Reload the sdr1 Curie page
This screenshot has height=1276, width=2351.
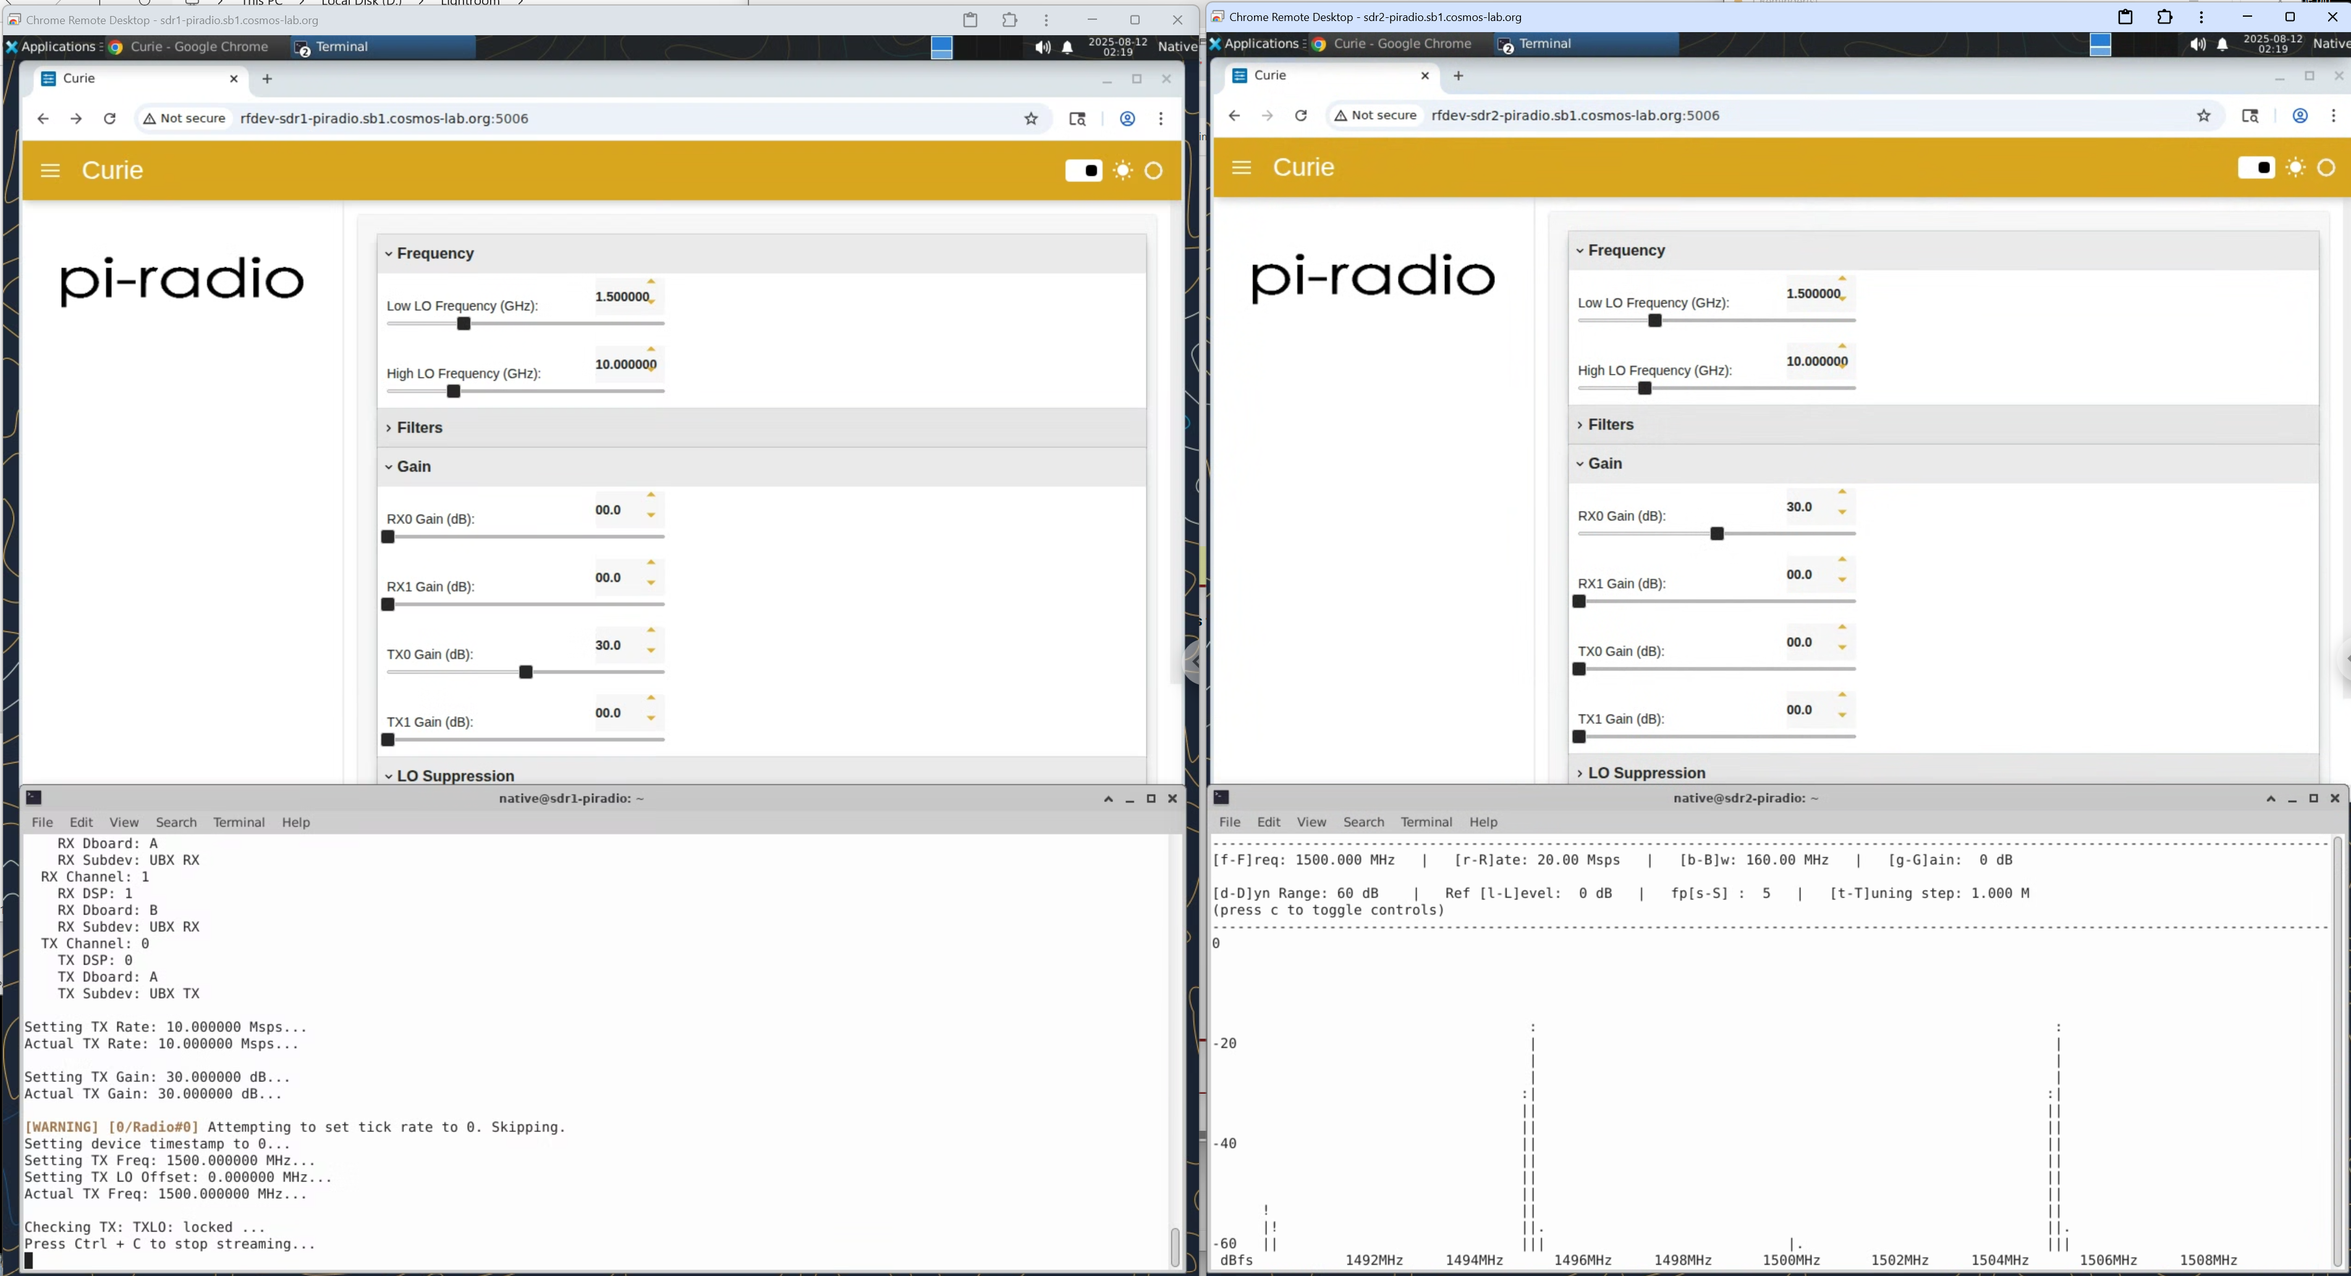[x=109, y=119]
